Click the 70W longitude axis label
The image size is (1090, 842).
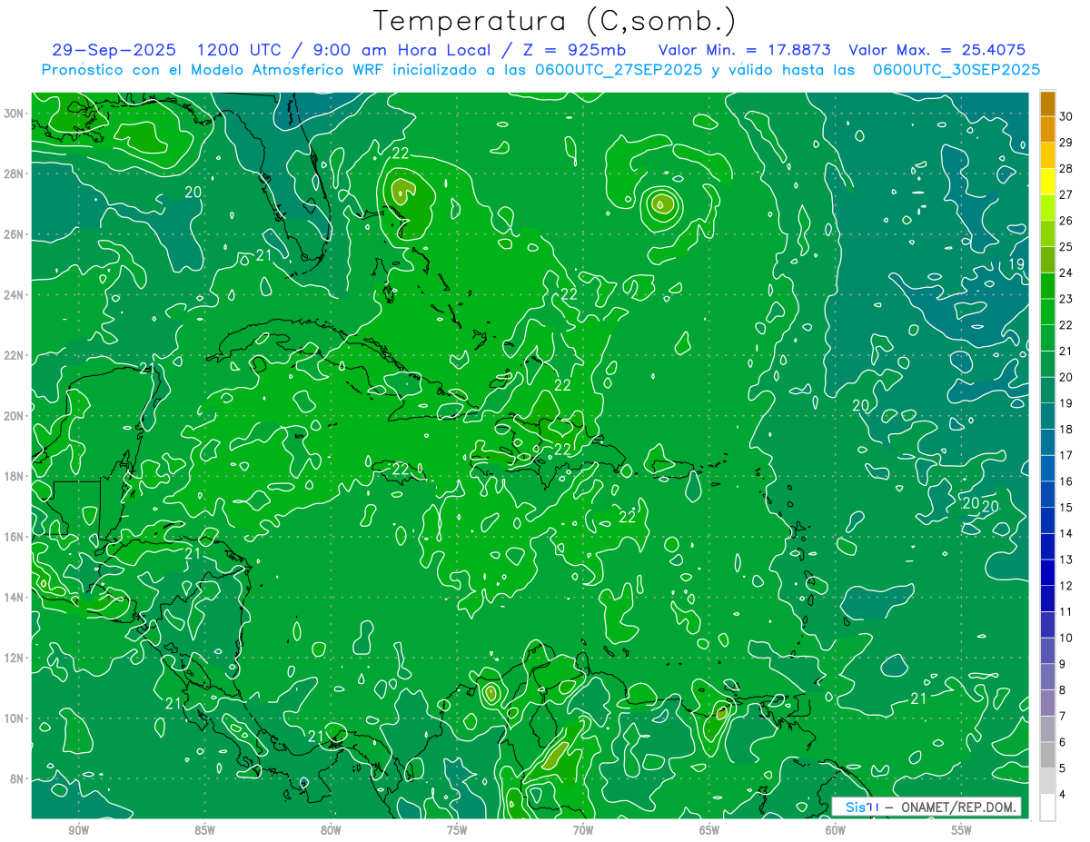583,830
